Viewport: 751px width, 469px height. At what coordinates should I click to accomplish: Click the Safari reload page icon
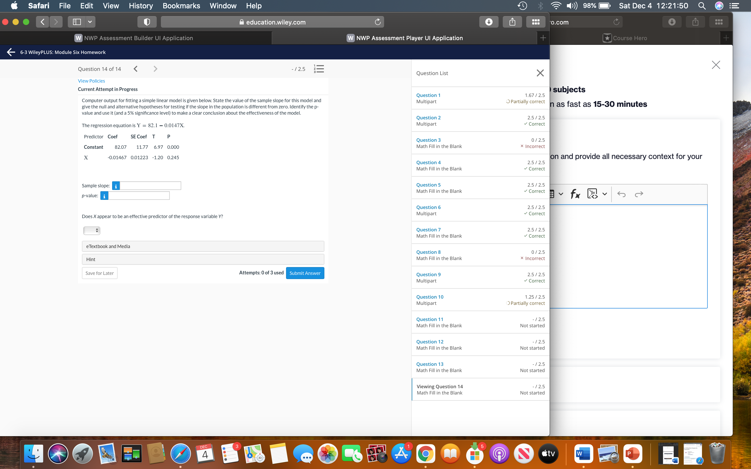377,22
